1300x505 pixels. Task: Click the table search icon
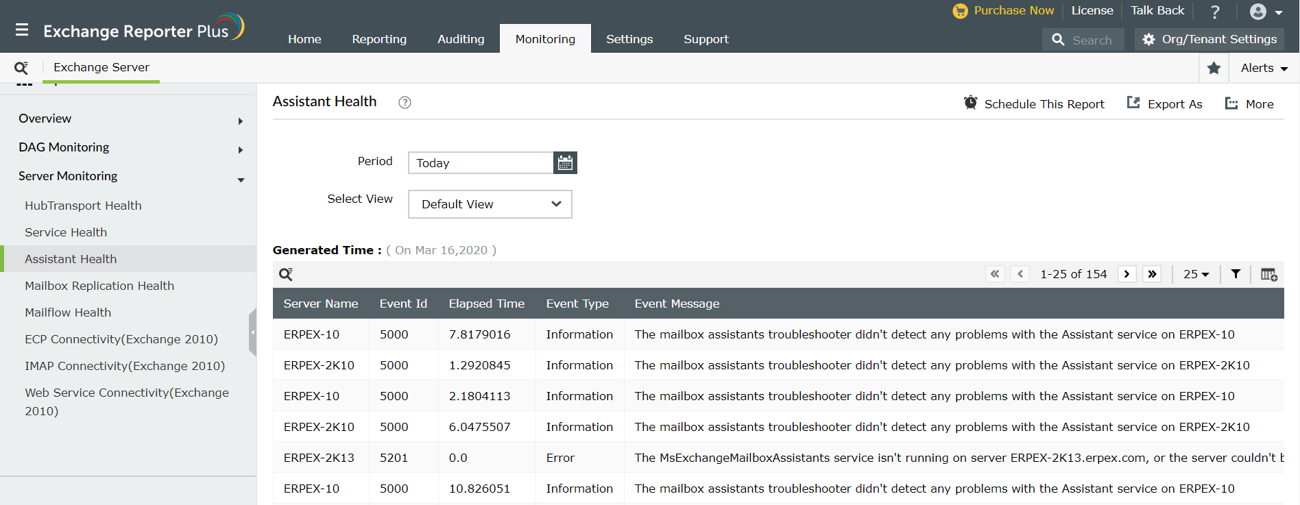click(286, 275)
